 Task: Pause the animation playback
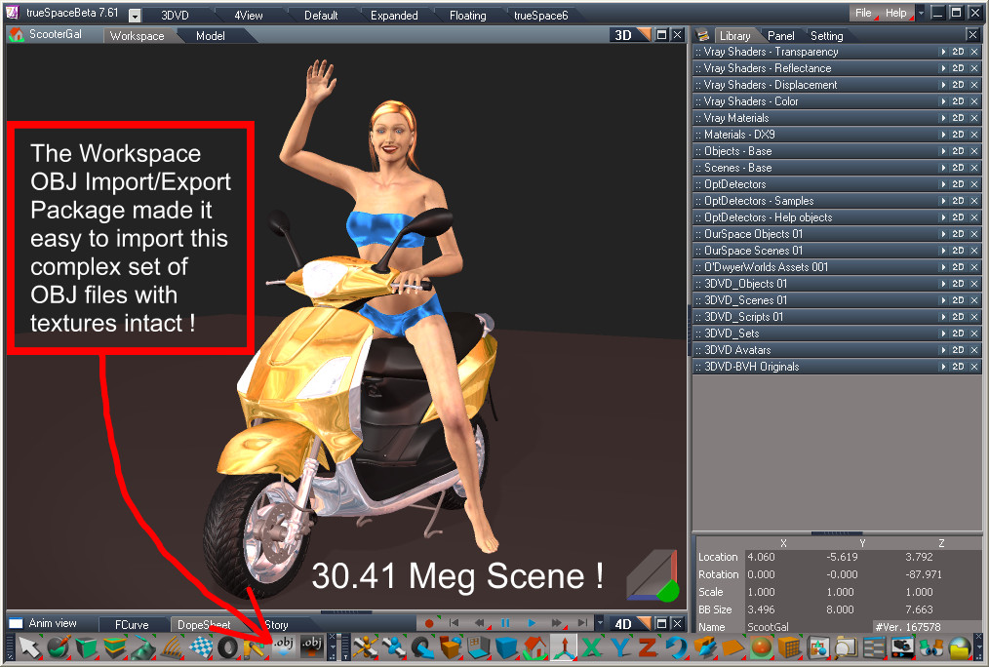point(505,623)
